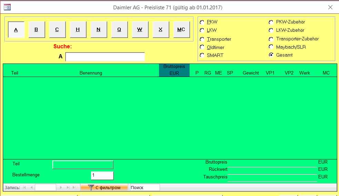
Task: Click the Gewicht column header
Action: tap(251, 73)
